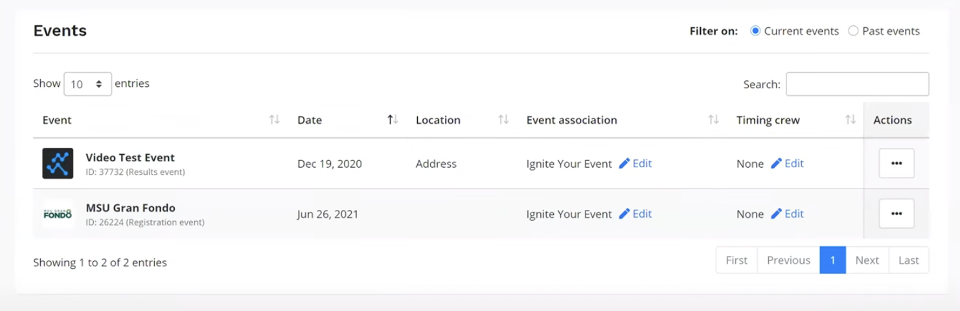Open actions menu for Video Test Event
This screenshot has height=311, width=960.
pos(896,163)
